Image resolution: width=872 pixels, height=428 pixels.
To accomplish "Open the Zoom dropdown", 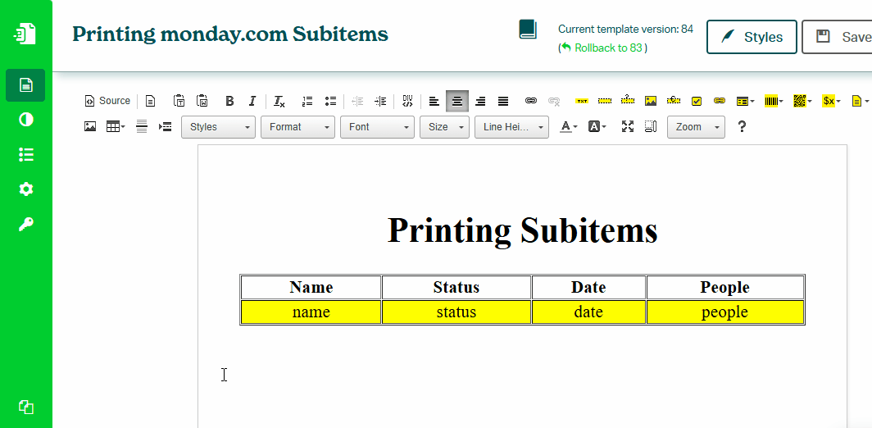I will 696,127.
